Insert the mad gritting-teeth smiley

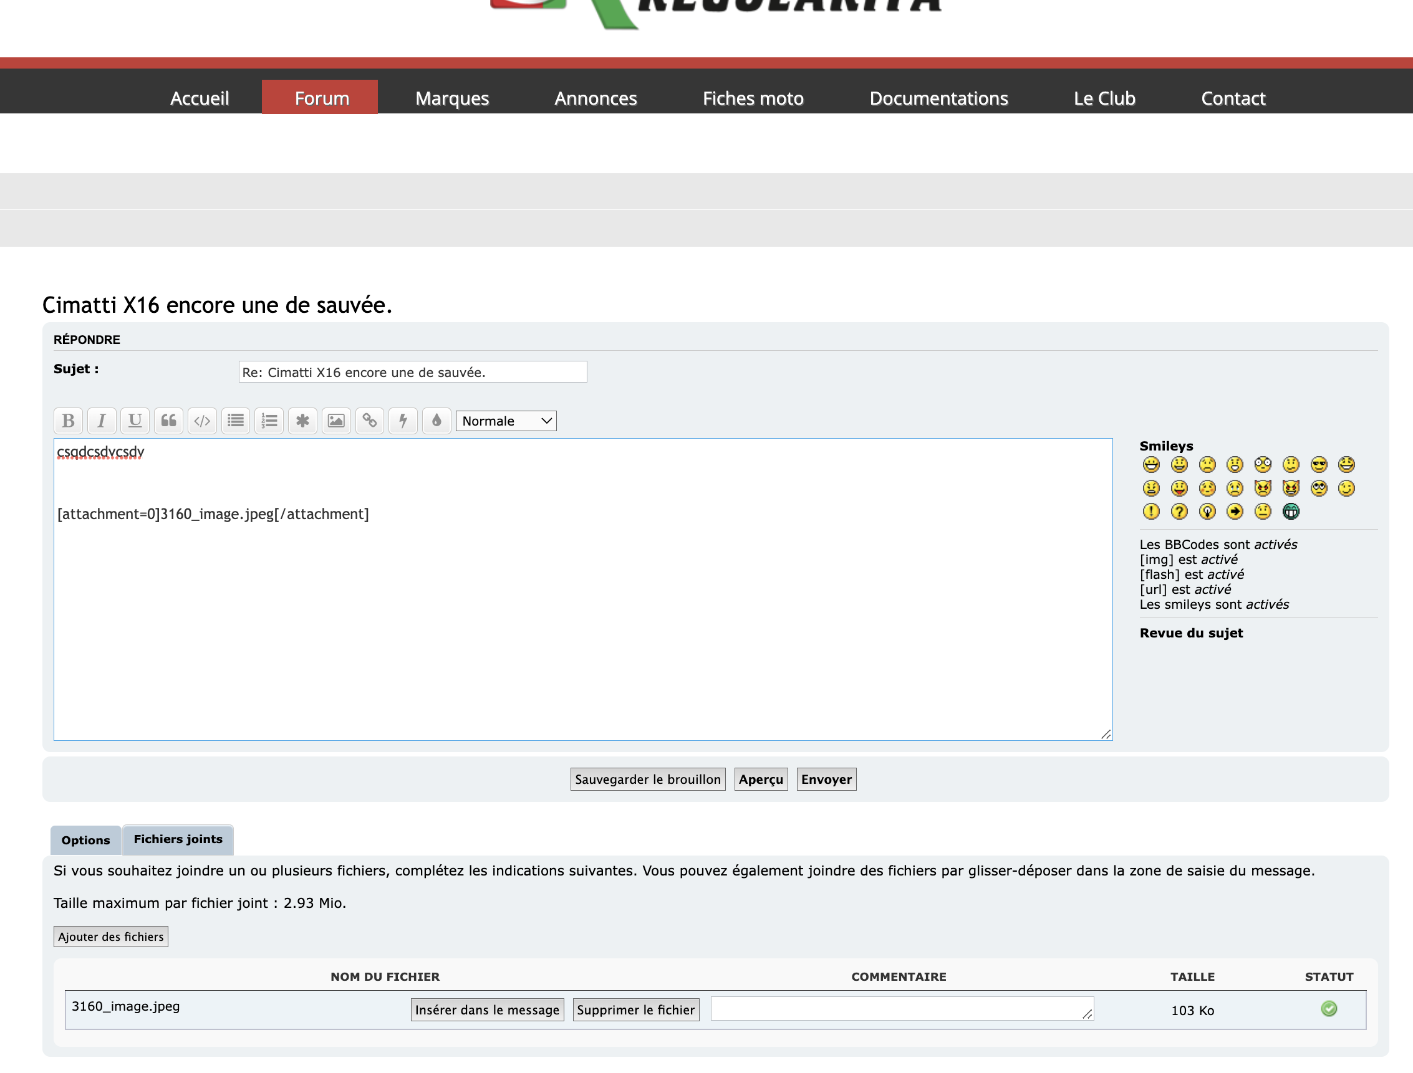point(1151,489)
